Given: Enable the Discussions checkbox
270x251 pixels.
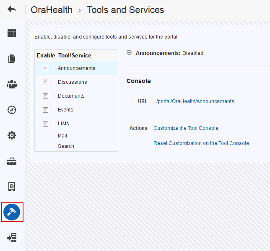Looking at the screenshot, I should pos(45,82).
